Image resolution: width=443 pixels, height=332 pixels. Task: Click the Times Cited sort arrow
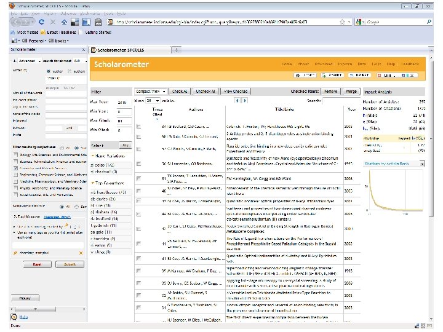point(157,119)
